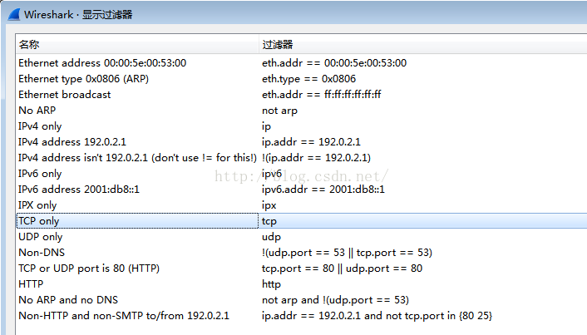Select the 'Ethernet broadcast' name cell
Image resolution: width=587 pixels, height=335 pixels.
(64, 95)
